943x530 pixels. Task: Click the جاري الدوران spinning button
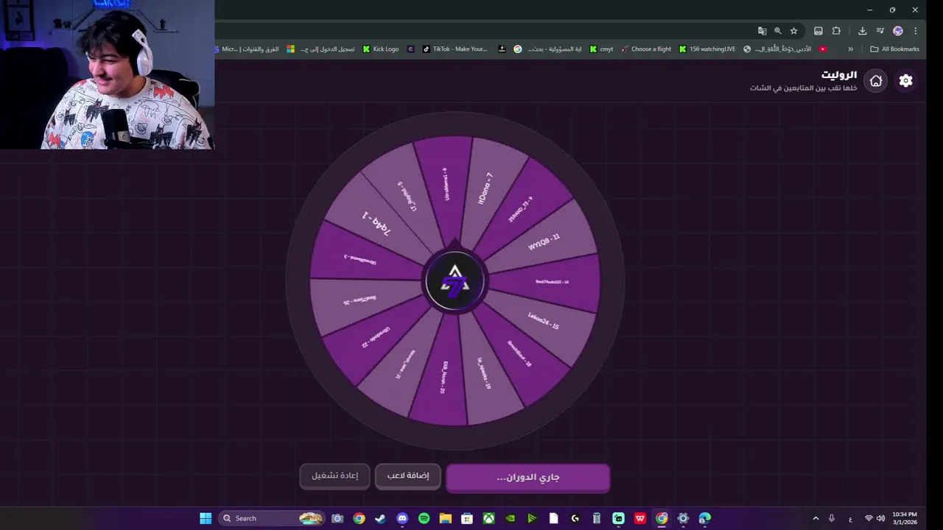coord(528,477)
